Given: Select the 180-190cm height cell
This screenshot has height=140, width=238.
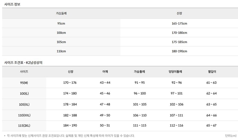Looking at the screenshot, I should pos(179,51).
